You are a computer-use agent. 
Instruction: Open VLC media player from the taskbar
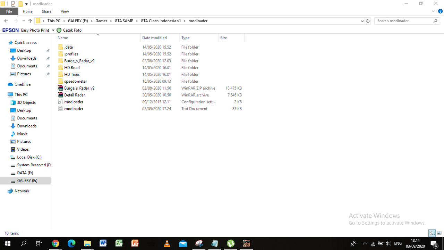pyautogui.click(x=167, y=243)
